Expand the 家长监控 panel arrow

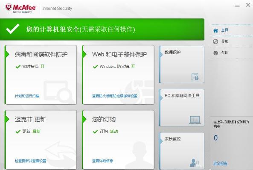[x=161, y=141]
